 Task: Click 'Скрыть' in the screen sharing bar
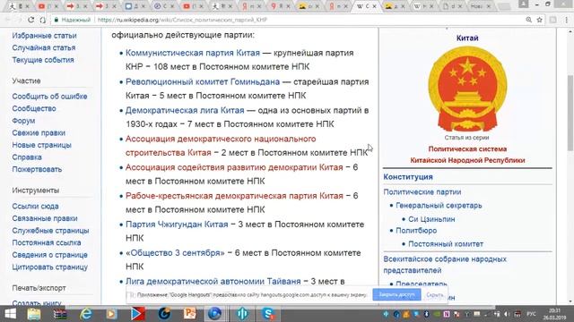(x=434, y=294)
